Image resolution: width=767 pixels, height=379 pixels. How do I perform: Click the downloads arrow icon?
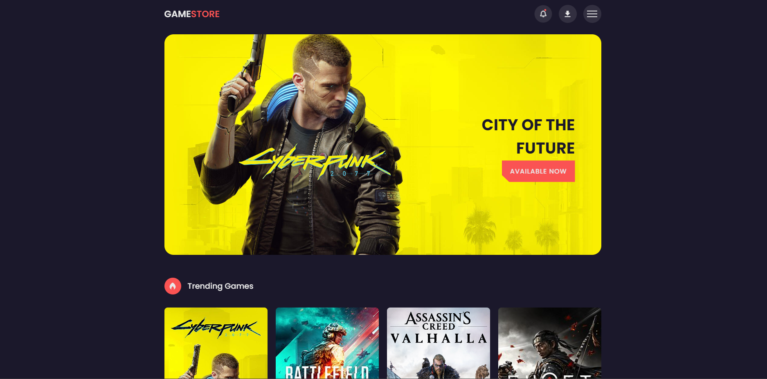567,14
